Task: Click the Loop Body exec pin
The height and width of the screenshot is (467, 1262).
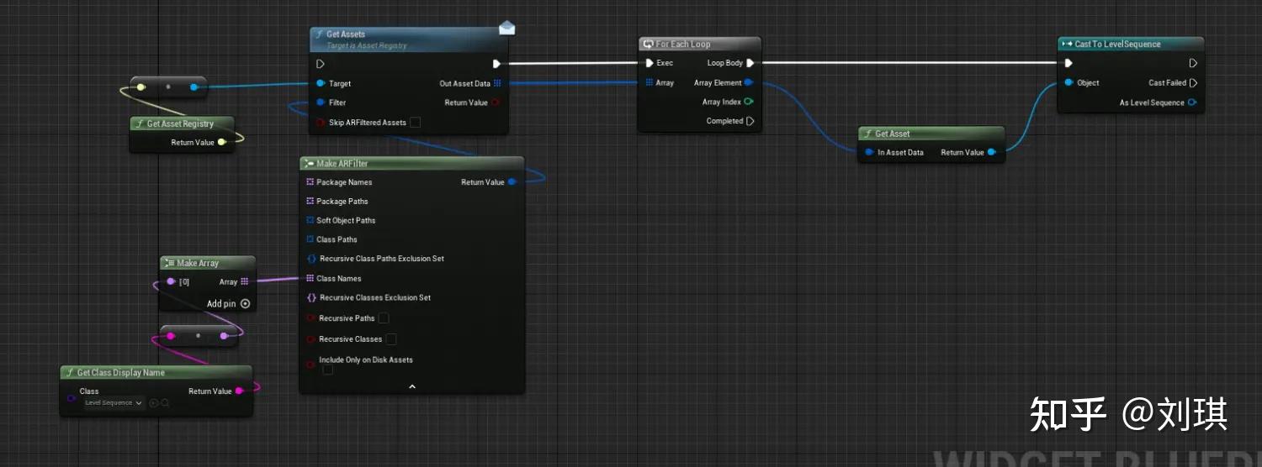Action: [x=750, y=63]
